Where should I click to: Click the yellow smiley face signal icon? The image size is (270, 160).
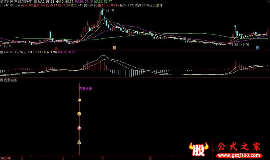click(79, 114)
